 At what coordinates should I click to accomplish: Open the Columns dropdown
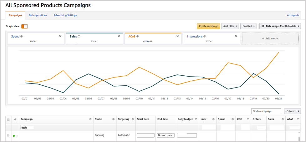click(292, 111)
